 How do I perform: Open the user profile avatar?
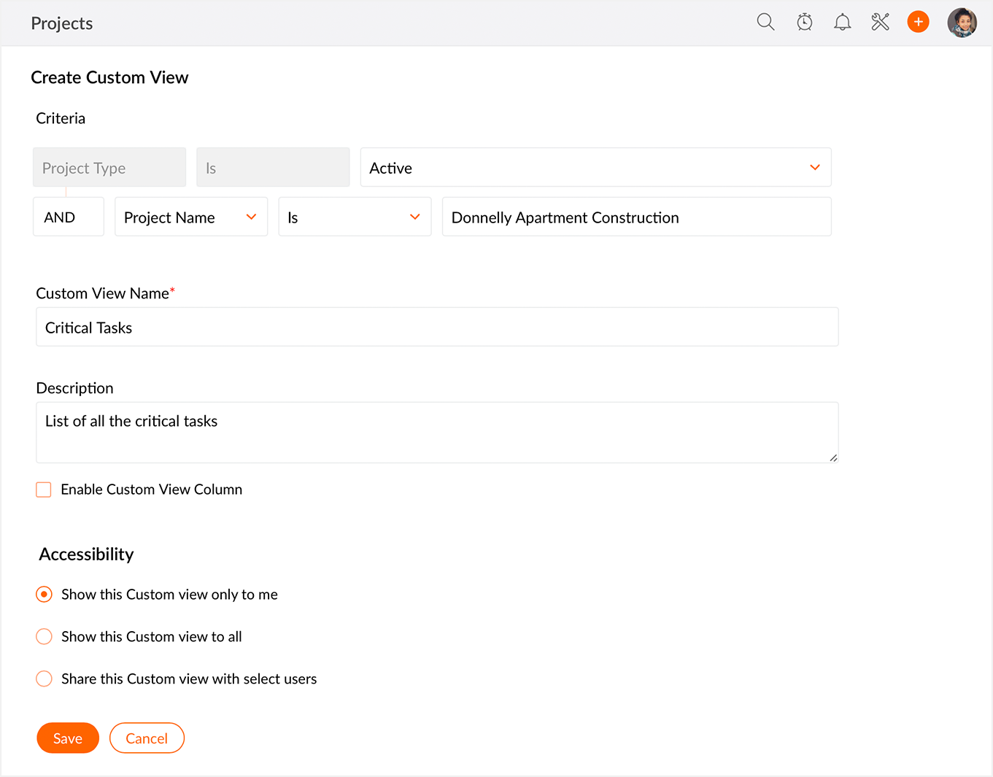click(962, 23)
